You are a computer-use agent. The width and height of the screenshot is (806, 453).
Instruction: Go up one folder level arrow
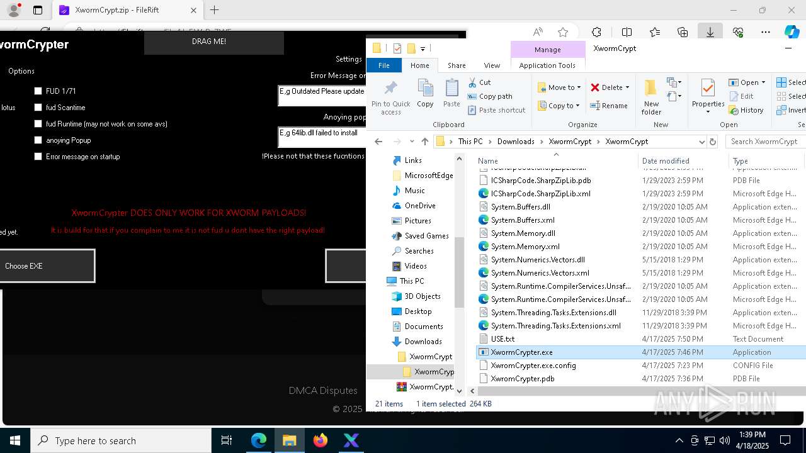pyautogui.click(x=425, y=142)
